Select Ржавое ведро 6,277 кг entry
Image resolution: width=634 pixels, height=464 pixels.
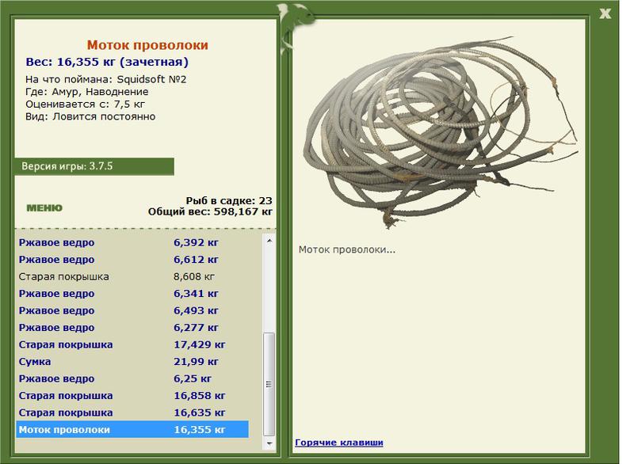(x=132, y=328)
